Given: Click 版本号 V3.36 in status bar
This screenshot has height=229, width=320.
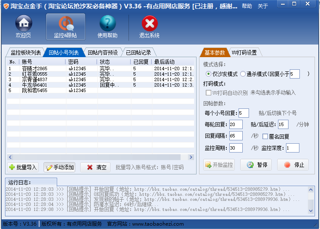Looking at the screenshot, I should pyautogui.click(x=20, y=224).
